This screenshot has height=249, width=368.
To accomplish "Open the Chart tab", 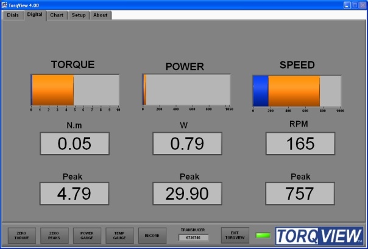I will coord(57,15).
